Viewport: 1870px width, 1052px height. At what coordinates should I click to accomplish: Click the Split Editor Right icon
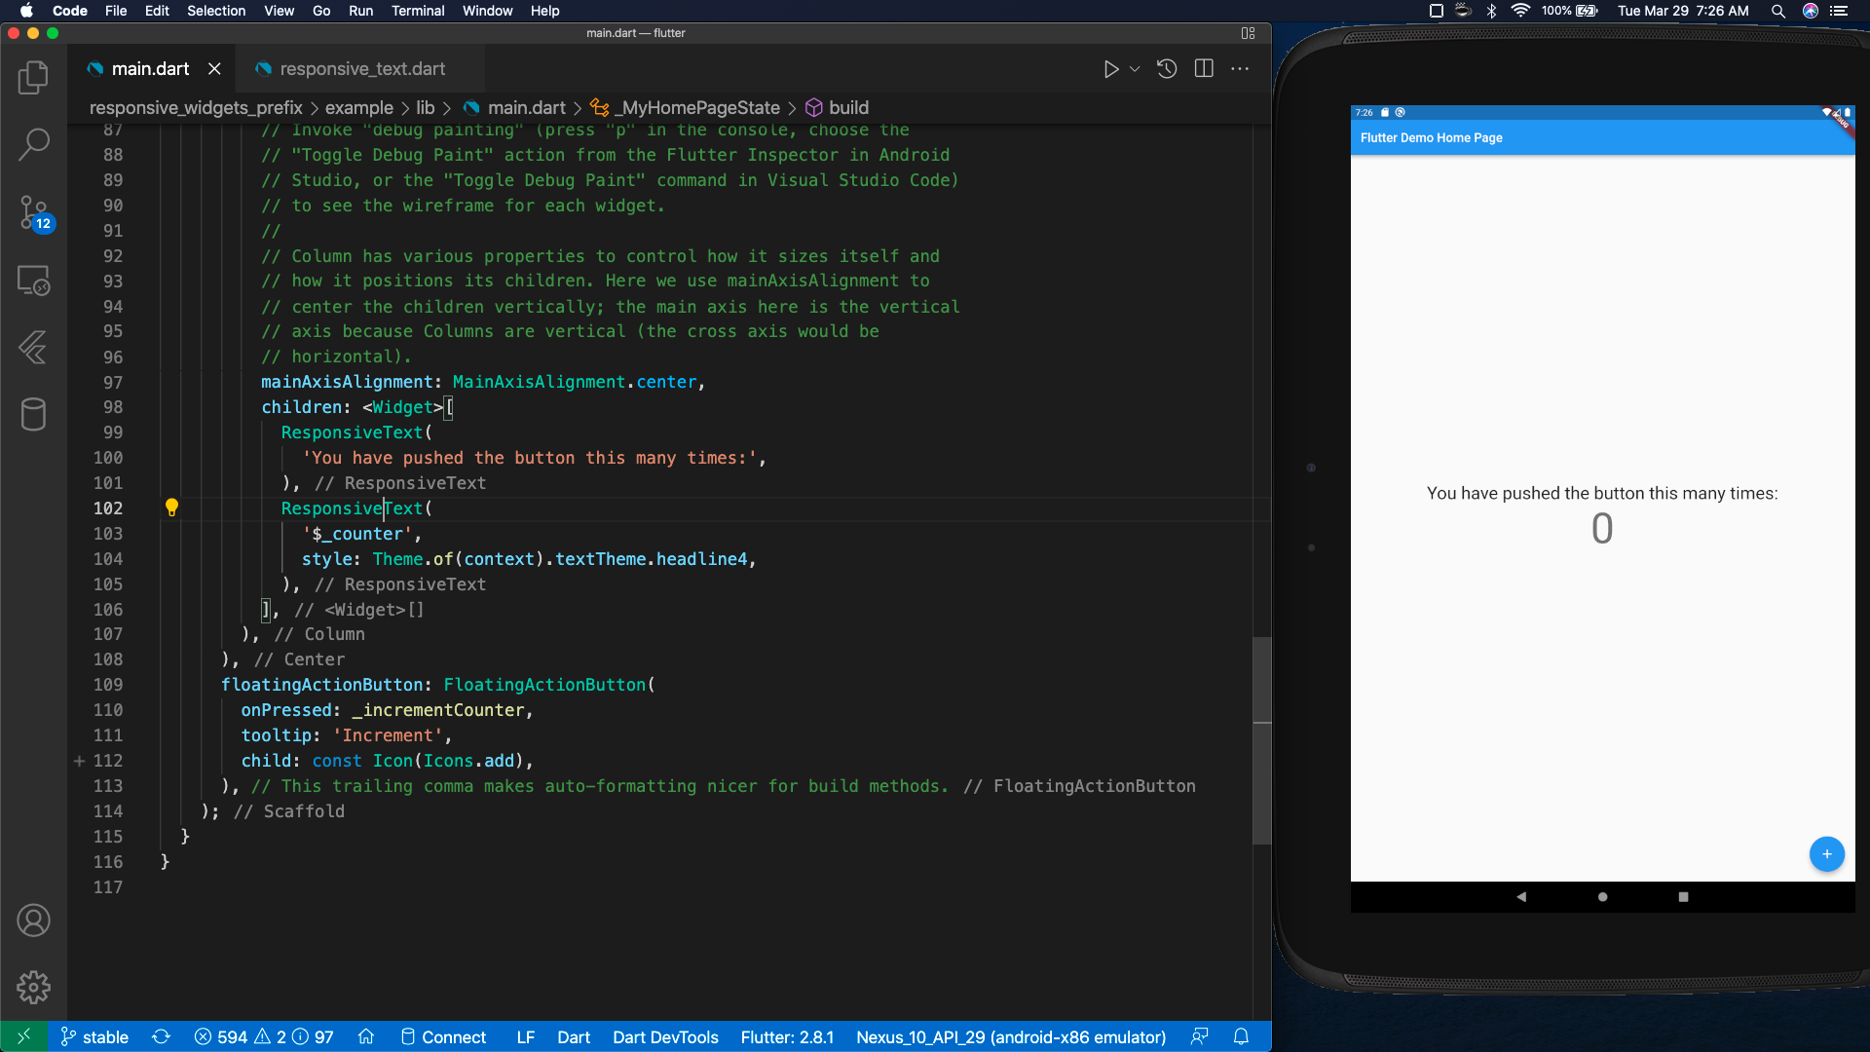point(1204,69)
